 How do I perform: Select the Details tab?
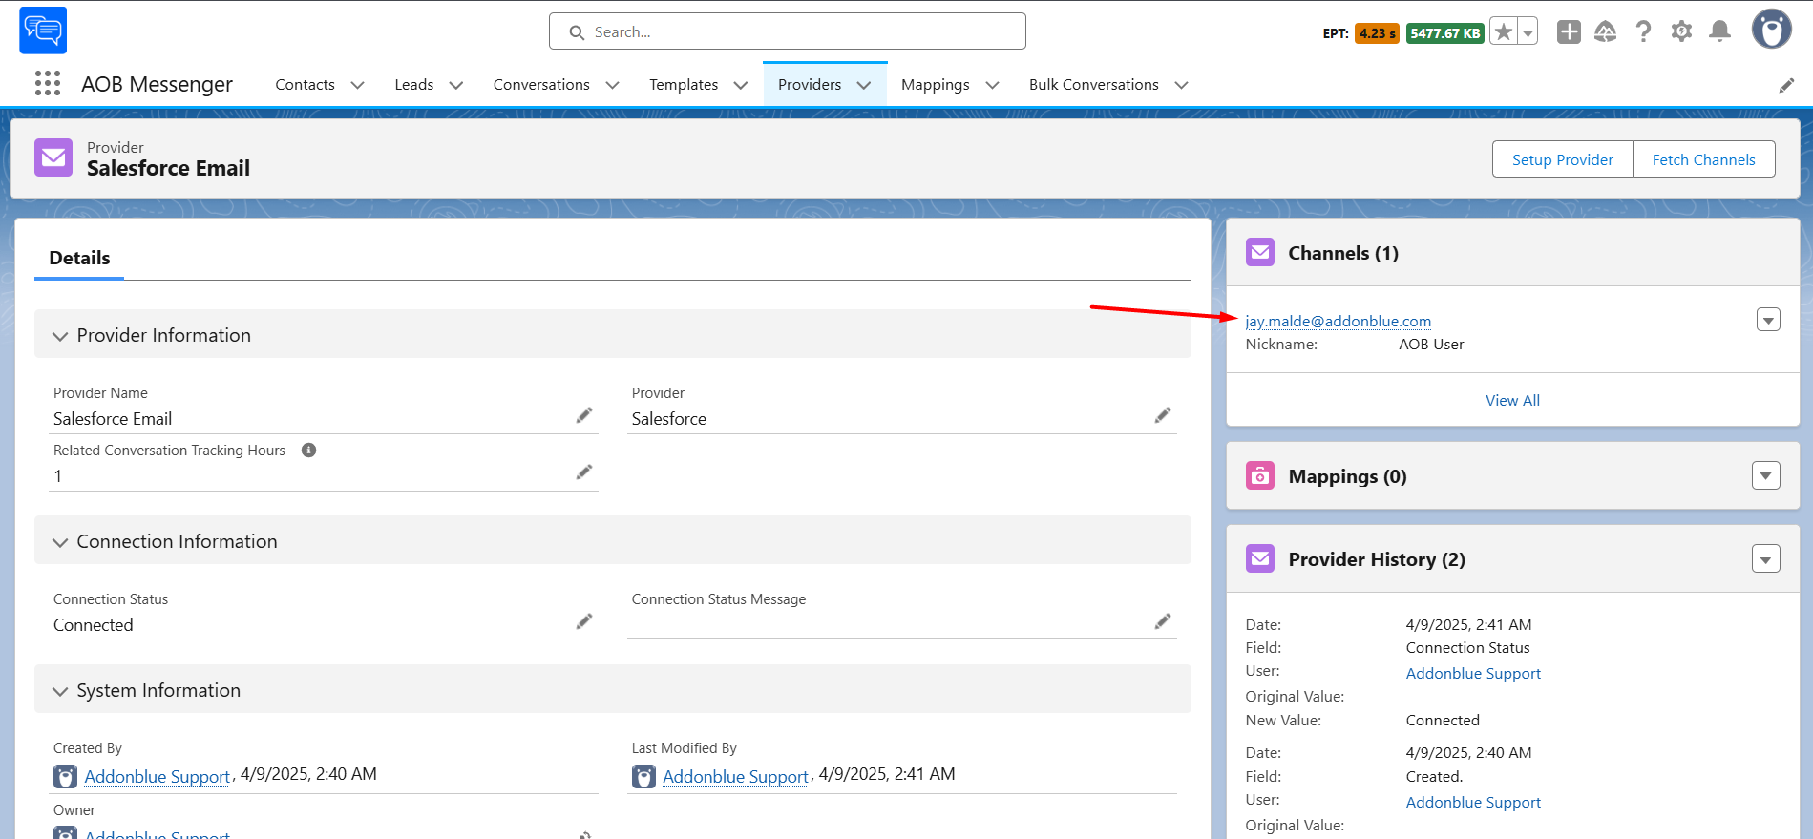[79, 258]
